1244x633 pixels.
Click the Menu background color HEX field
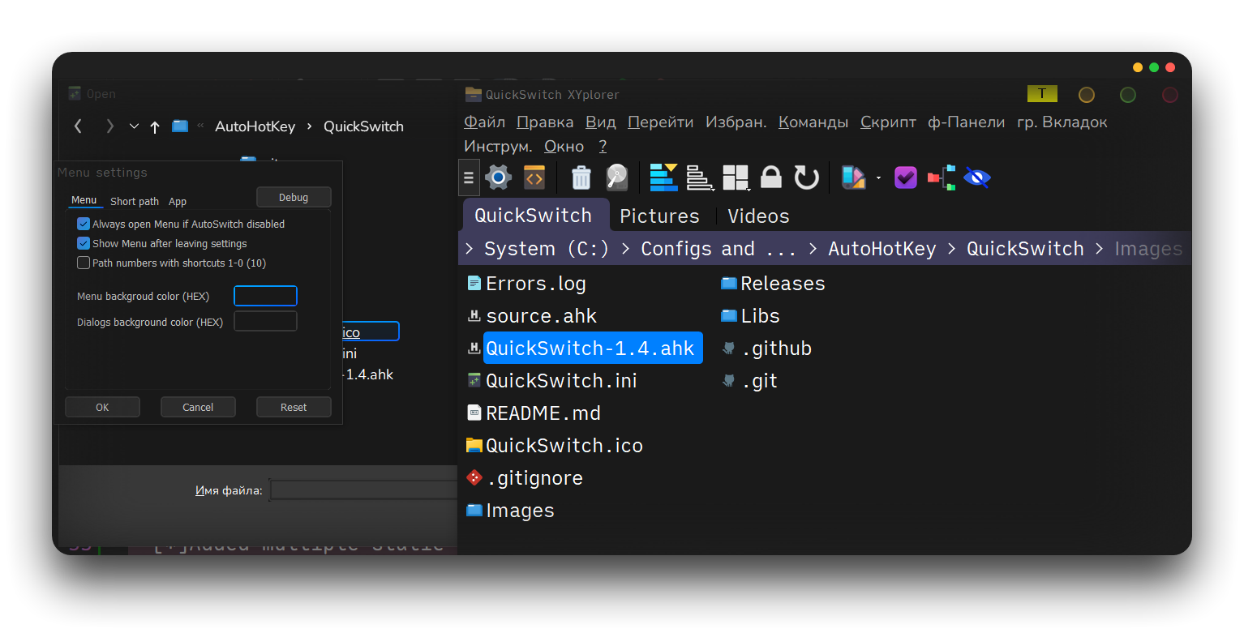point(265,296)
